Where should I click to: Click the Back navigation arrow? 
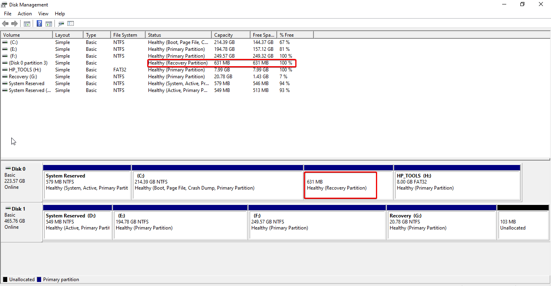5,23
